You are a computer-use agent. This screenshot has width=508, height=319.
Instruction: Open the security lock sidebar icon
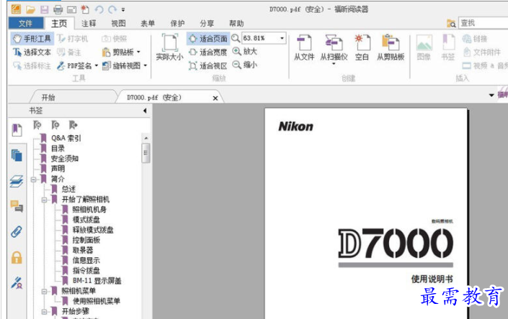click(17, 258)
